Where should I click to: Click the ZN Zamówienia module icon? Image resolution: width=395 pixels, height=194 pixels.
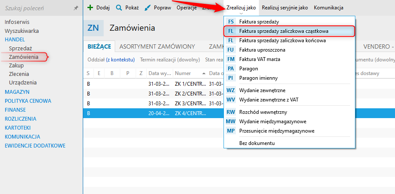tap(93, 28)
